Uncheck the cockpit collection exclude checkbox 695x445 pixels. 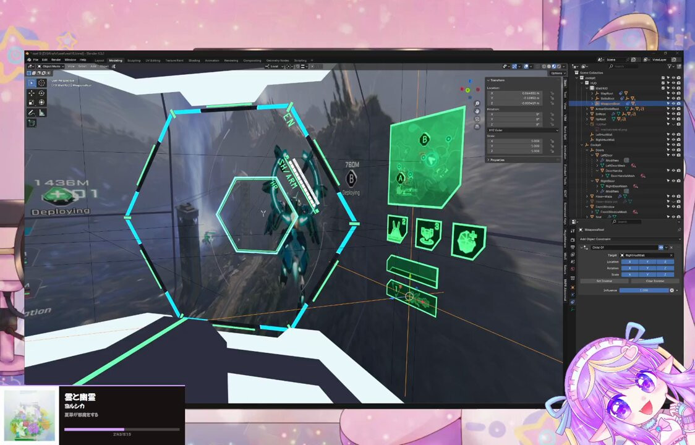click(x=663, y=77)
